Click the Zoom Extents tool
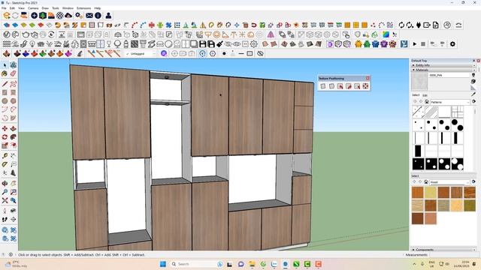Image resolution: width=481 pixels, height=270 pixels. point(5,200)
